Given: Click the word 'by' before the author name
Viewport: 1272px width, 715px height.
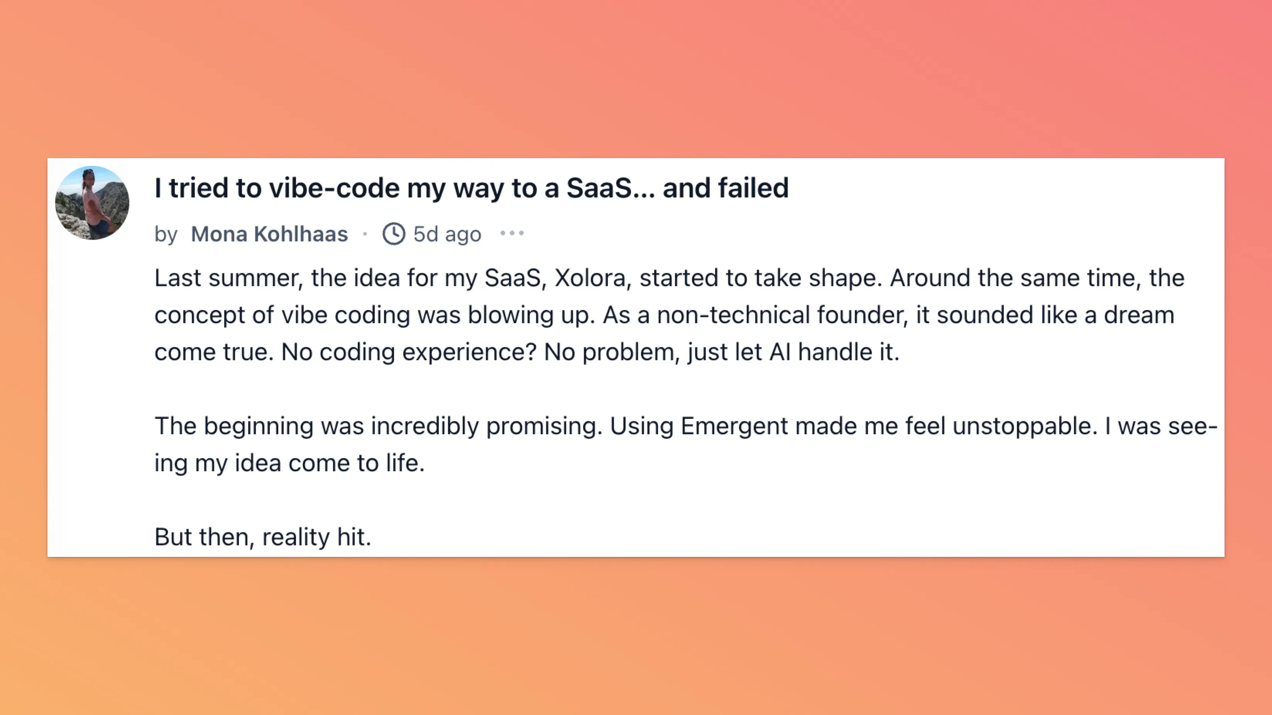Looking at the screenshot, I should pyautogui.click(x=166, y=234).
